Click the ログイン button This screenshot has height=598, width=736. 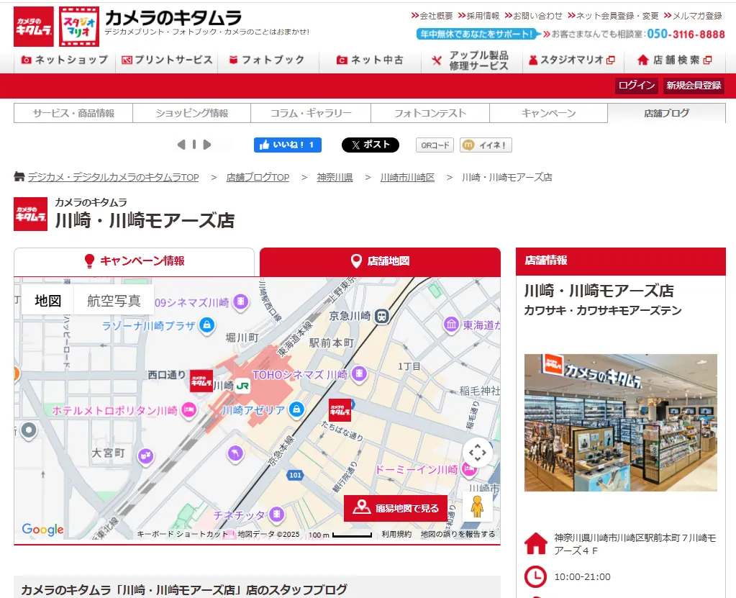coord(637,86)
